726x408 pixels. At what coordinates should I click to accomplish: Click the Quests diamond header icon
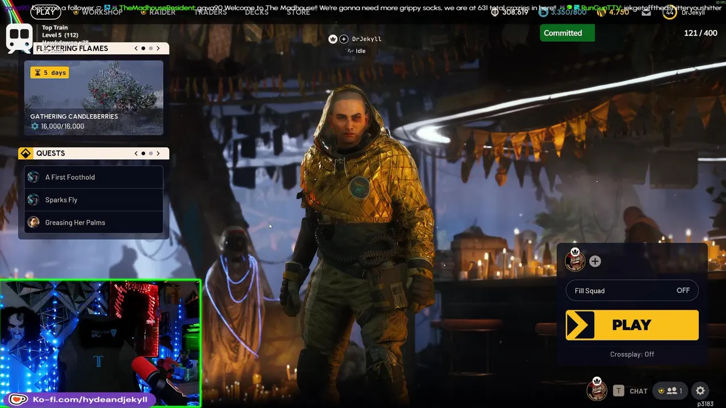[x=26, y=153]
